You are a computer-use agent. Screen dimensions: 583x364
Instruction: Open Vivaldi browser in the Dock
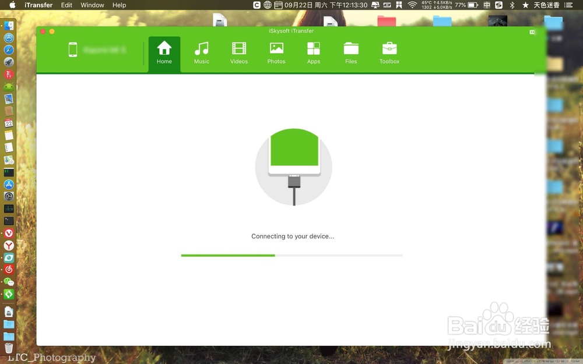9,234
